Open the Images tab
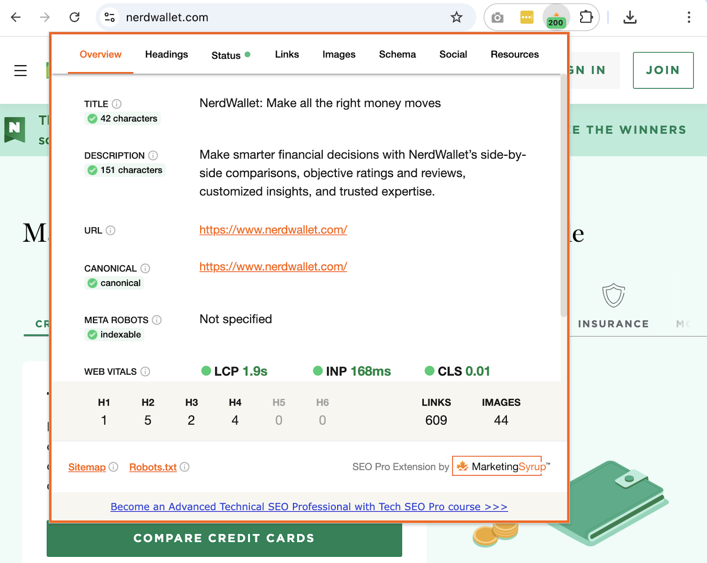This screenshot has height=563, width=707. tap(339, 54)
